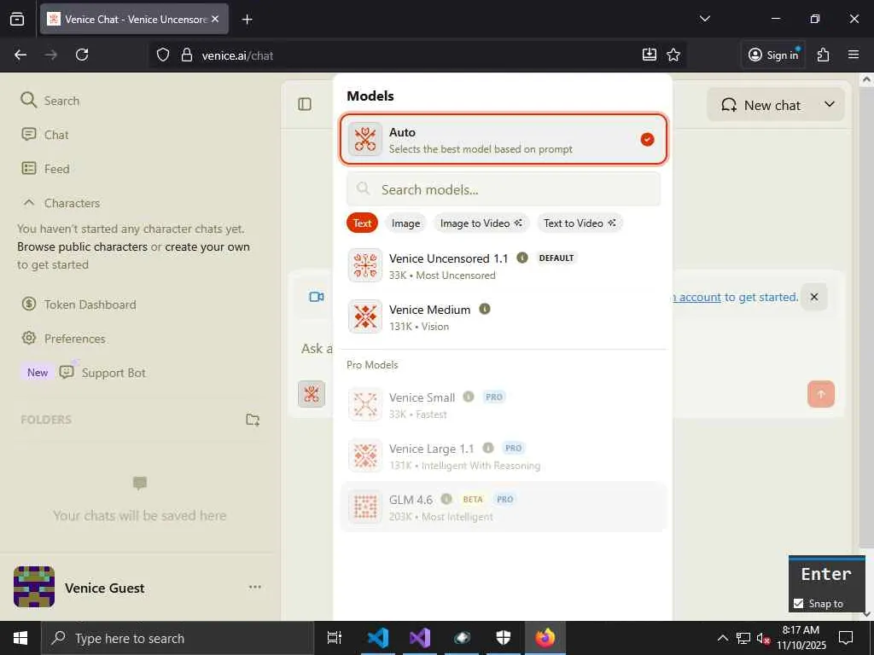Choose the Venice Uncensored 1.1 model
The image size is (874, 655).
click(x=504, y=266)
